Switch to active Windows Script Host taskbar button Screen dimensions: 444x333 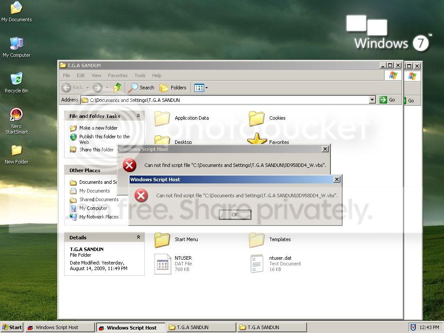[x=131, y=328]
